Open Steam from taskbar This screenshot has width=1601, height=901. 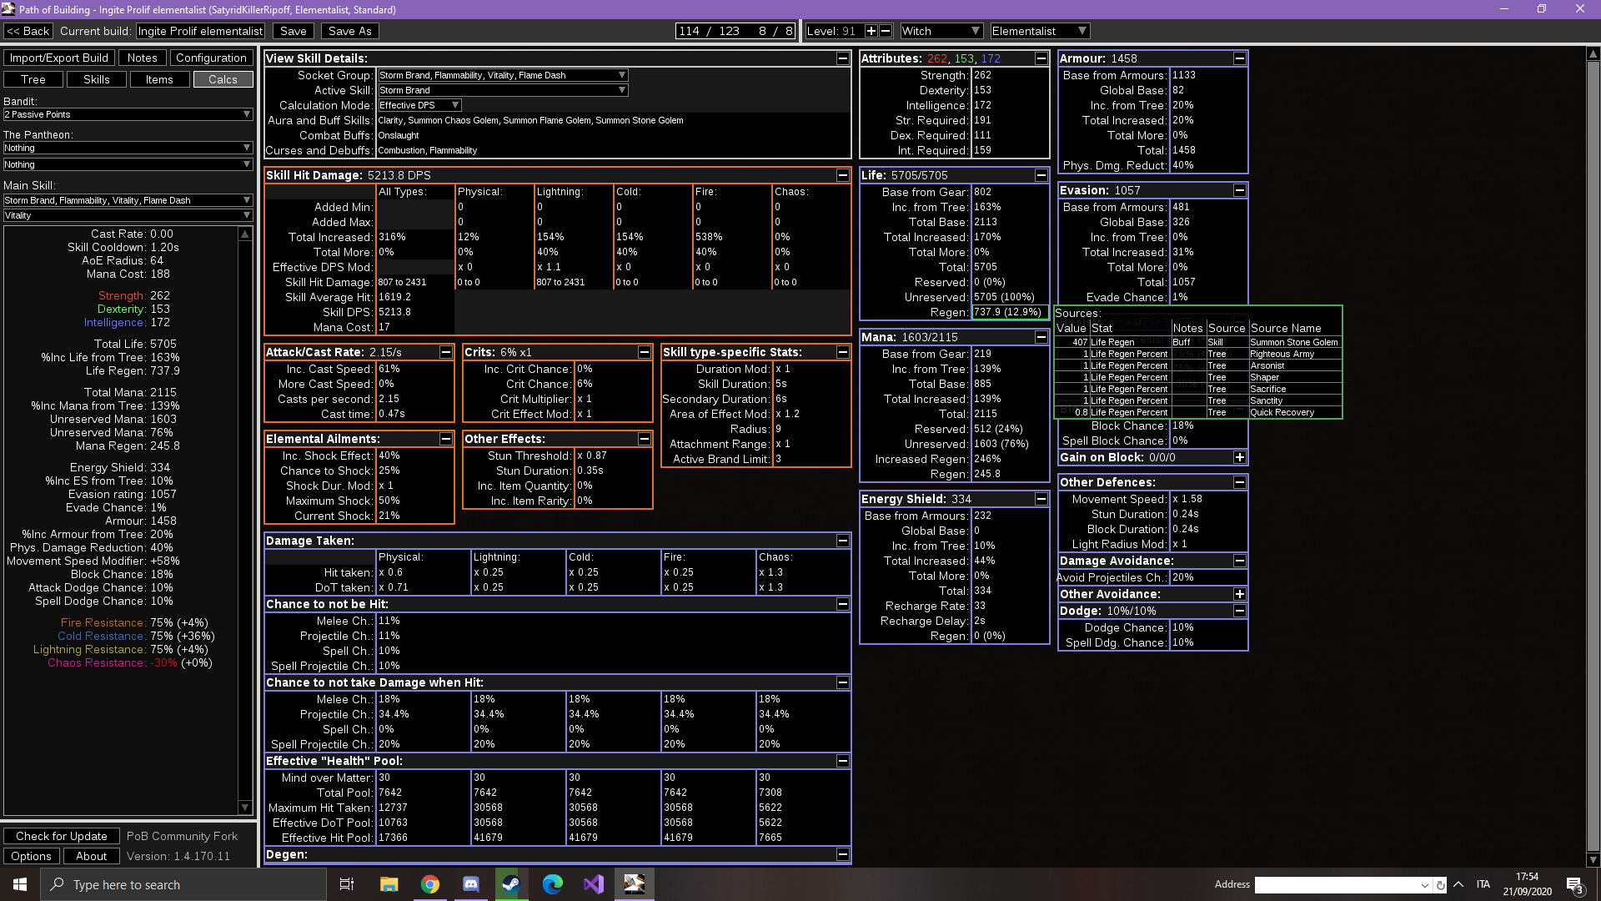coord(512,884)
